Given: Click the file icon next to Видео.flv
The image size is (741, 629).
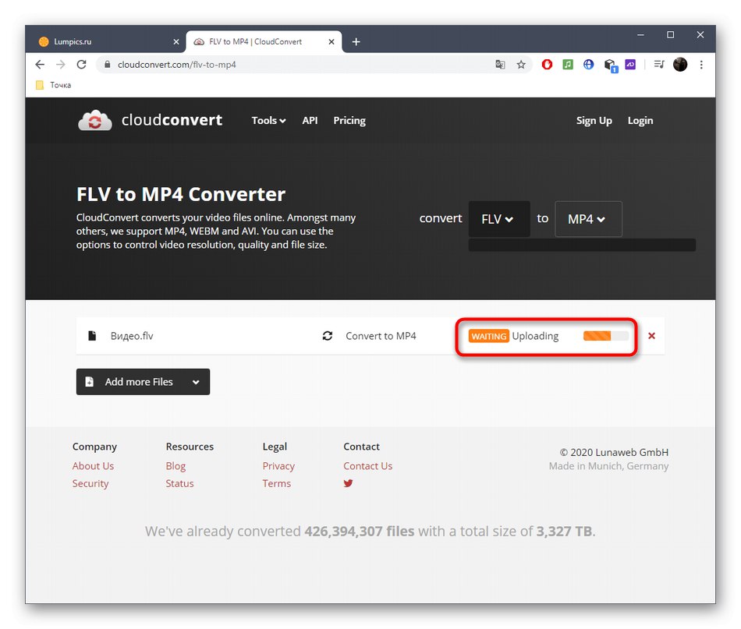Looking at the screenshot, I should point(92,336).
